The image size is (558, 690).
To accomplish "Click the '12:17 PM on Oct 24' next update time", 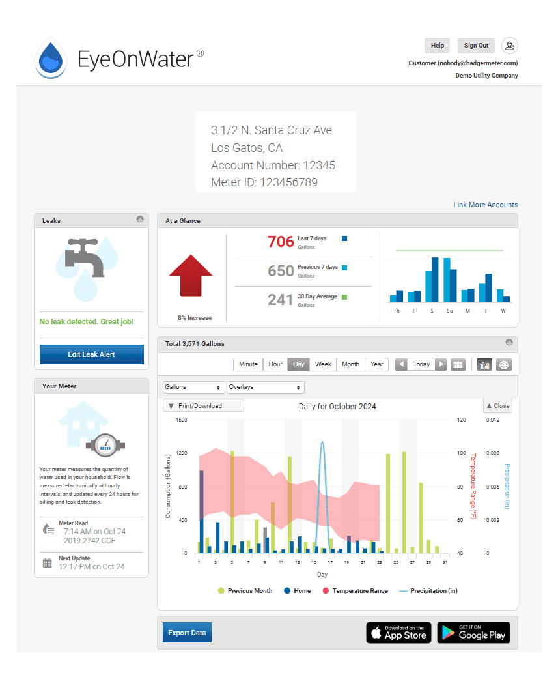I will pyautogui.click(x=91, y=567).
